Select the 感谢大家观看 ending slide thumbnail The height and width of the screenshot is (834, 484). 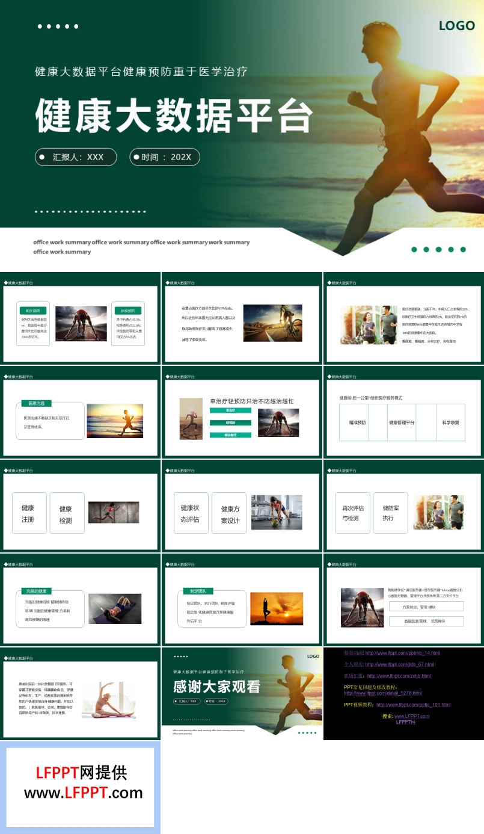(242, 693)
